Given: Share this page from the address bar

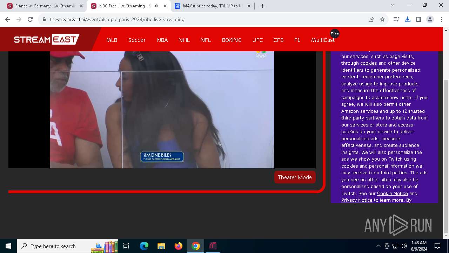Looking at the screenshot, I should pyautogui.click(x=371, y=19).
